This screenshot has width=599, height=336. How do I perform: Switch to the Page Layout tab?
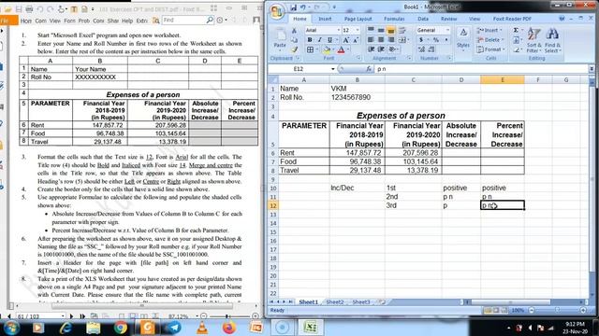pos(358,19)
